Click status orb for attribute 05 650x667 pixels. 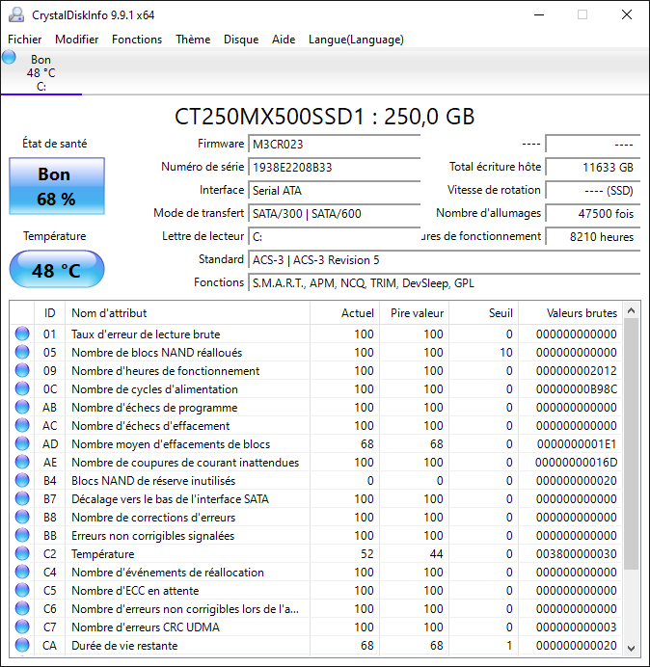click(22, 352)
